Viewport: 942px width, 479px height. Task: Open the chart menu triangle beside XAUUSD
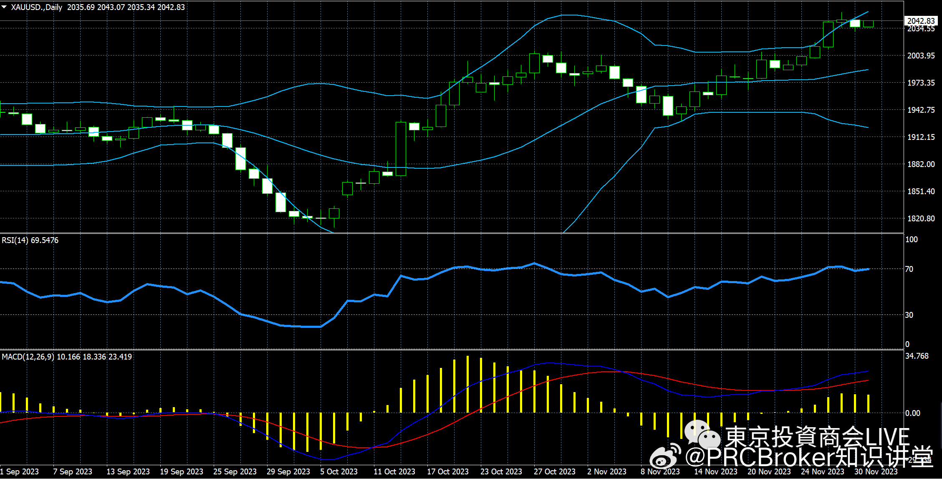4,7
